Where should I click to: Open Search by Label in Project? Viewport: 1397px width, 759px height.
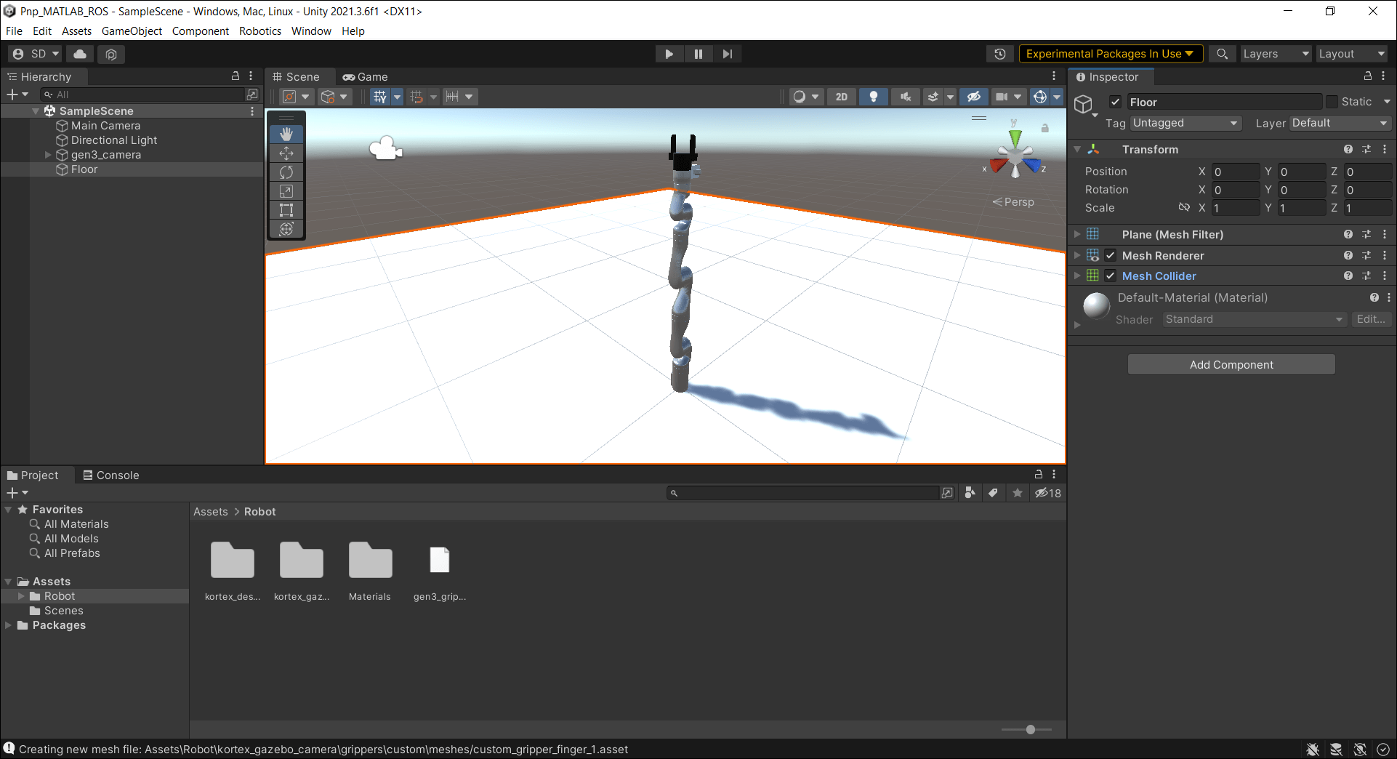[x=993, y=493]
